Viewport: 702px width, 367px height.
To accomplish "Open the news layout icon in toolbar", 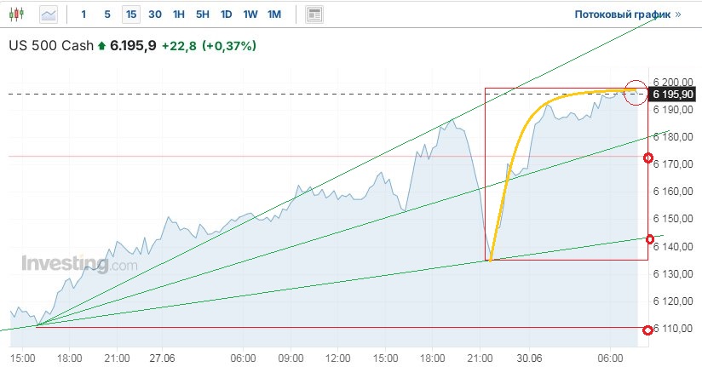I will [x=315, y=14].
